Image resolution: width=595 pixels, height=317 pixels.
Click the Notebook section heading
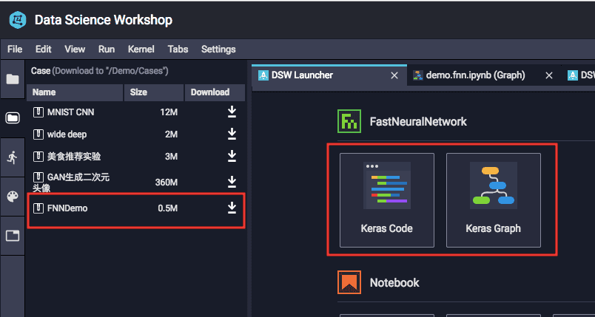coord(394,282)
